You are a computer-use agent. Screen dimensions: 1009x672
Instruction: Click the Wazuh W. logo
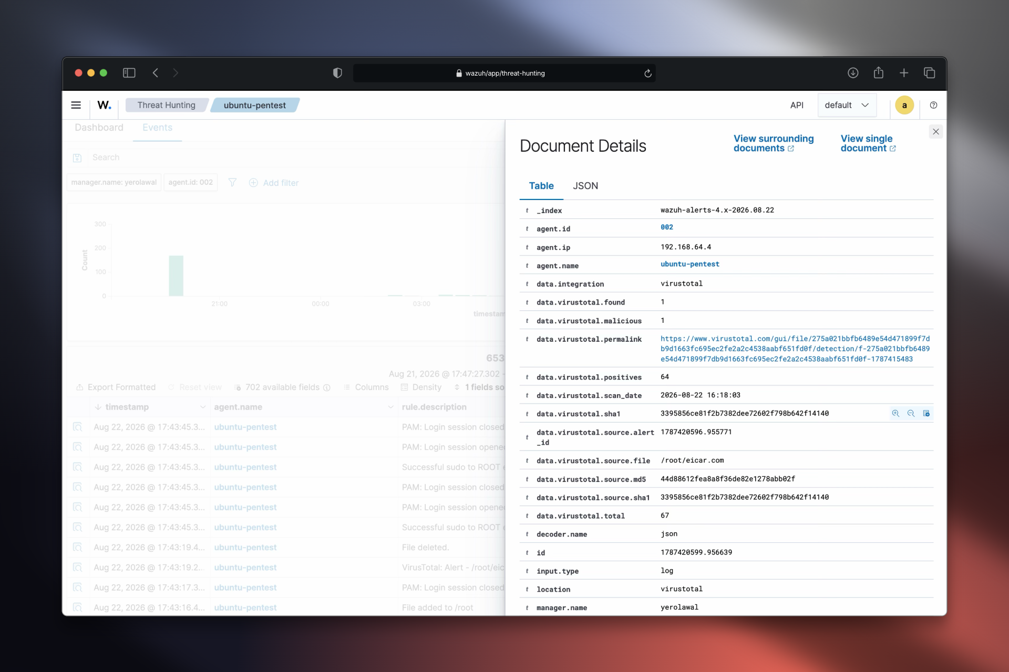[104, 105]
